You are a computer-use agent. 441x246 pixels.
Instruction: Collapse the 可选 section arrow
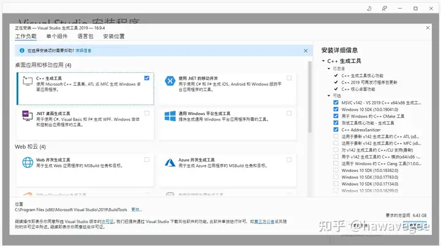328,96
